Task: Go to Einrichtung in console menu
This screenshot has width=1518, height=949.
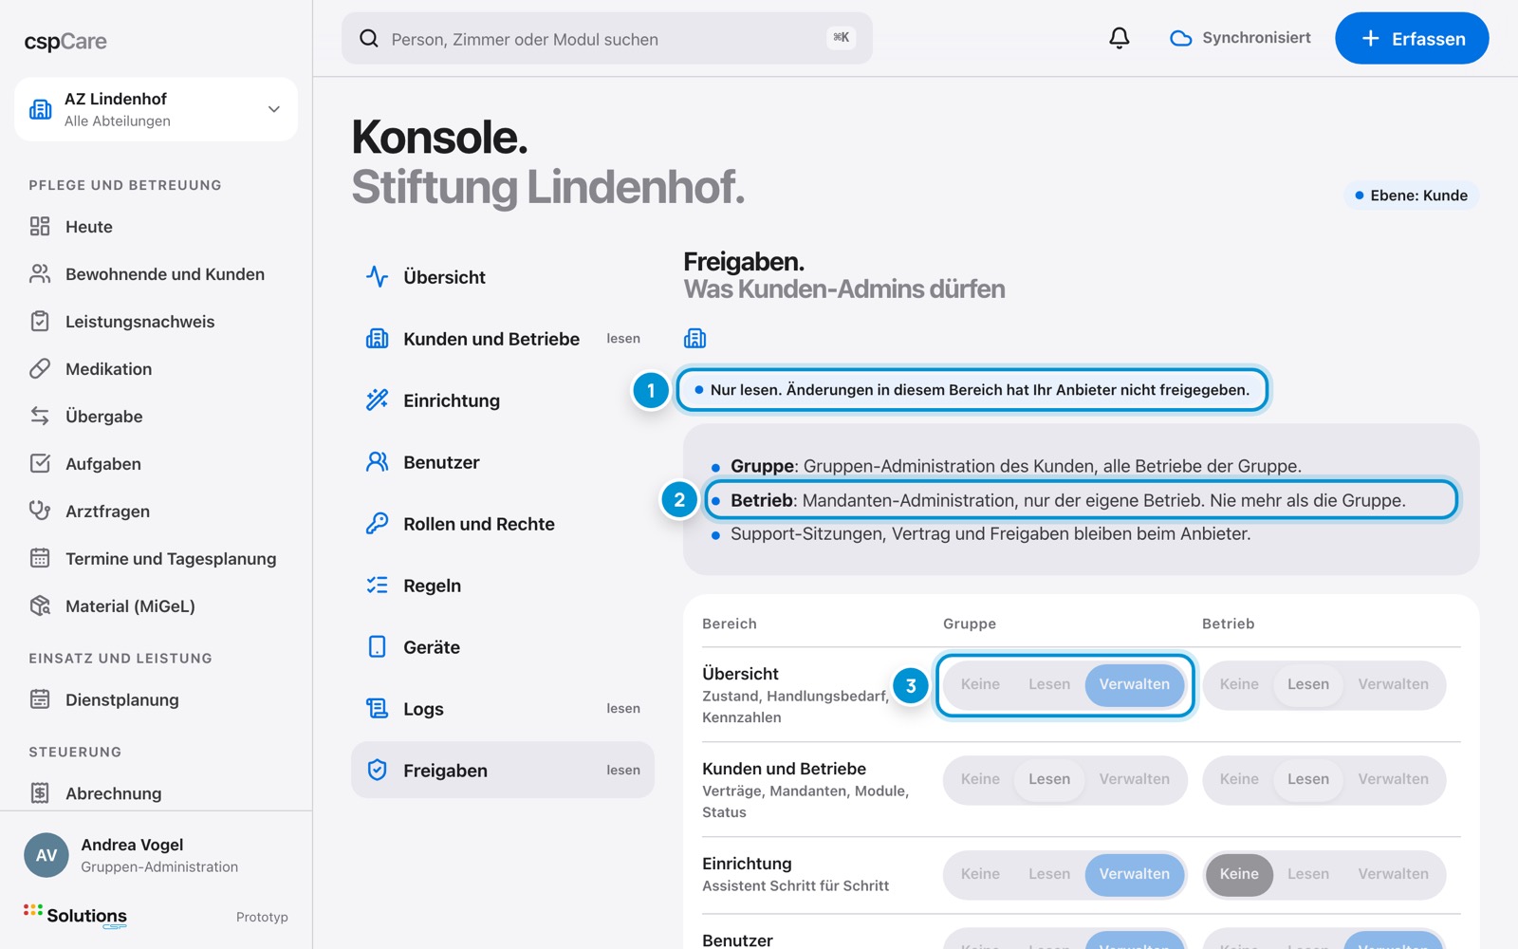Action: point(503,400)
